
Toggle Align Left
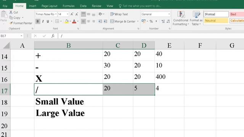[83, 21]
